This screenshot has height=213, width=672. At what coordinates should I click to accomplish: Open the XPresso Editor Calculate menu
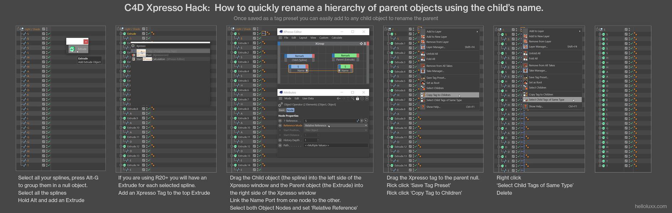pyautogui.click(x=337, y=38)
